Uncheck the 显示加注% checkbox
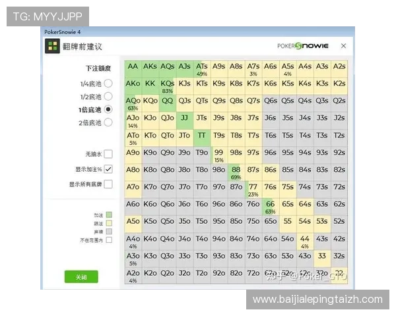The width and height of the screenshot is (396, 316). click(x=108, y=169)
